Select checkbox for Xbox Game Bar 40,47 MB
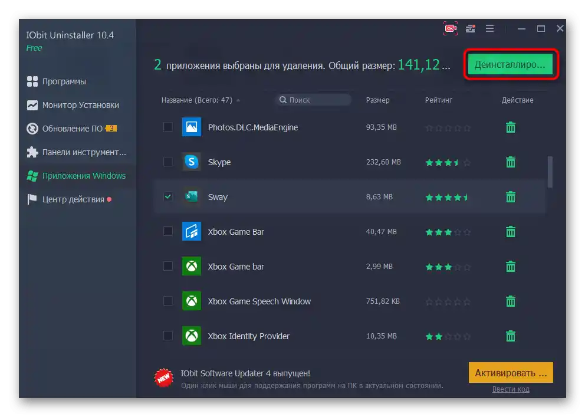This screenshot has width=585, height=417. (x=168, y=231)
